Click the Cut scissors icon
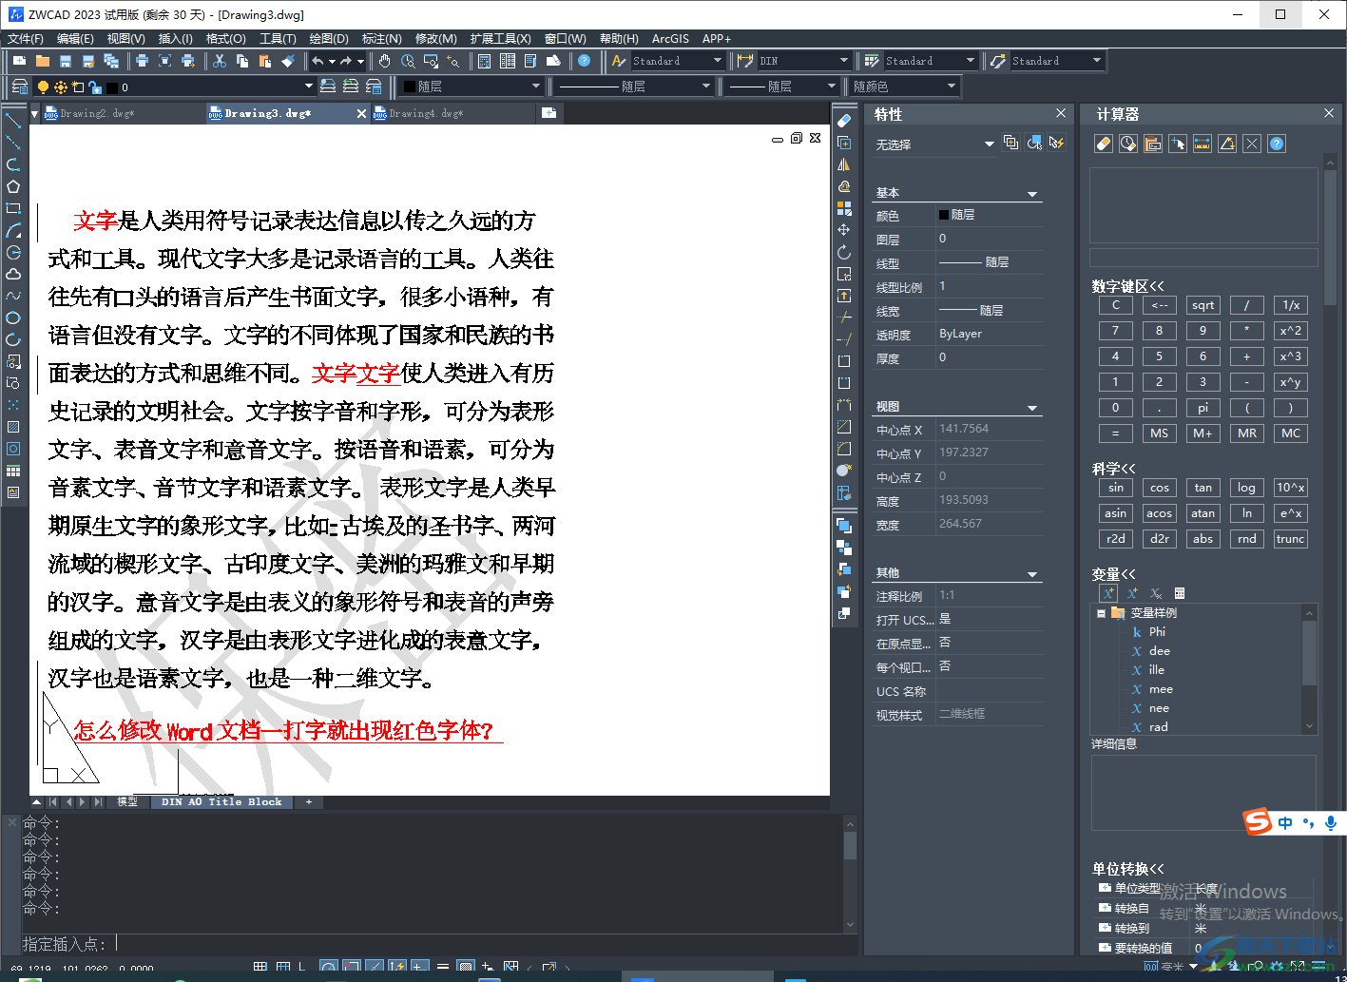 (220, 61)
